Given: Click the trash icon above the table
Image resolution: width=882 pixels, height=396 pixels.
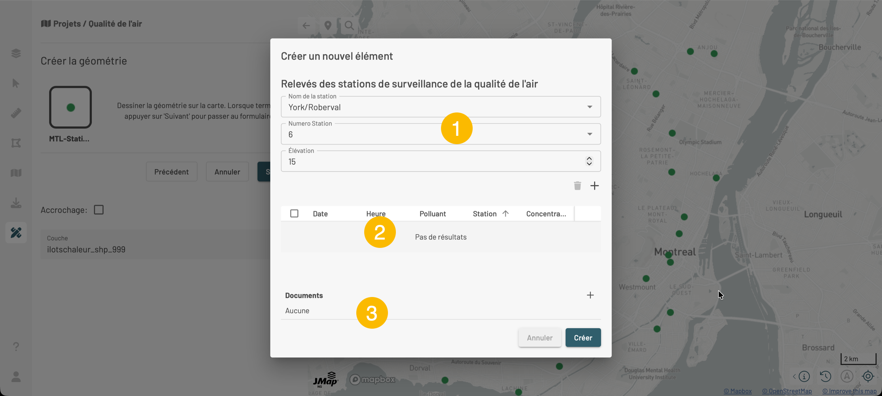Looking at the screenshot, I should 577,186.
